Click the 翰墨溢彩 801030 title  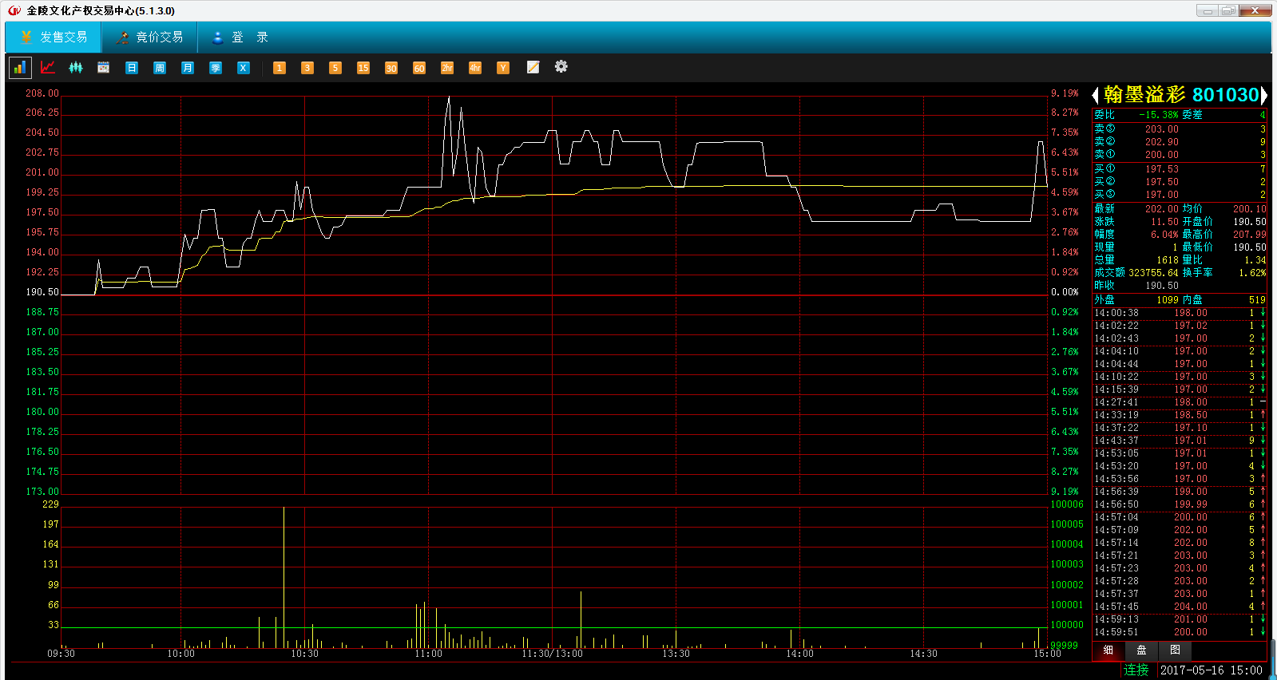coord(1181,95)
